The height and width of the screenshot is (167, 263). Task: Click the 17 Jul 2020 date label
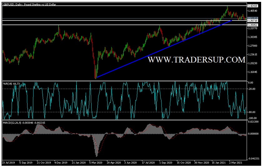tap(148, 163)
